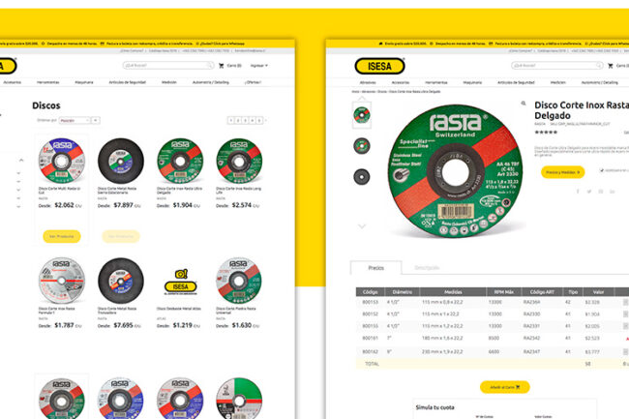629x419 pixels.
Task: Share product via Facebook icon
Action: 579,191
